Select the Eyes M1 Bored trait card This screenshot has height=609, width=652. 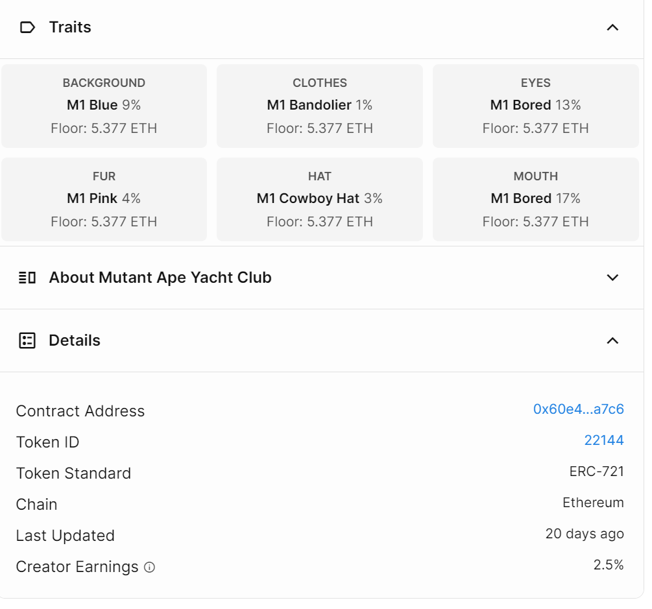coord(536,106)
